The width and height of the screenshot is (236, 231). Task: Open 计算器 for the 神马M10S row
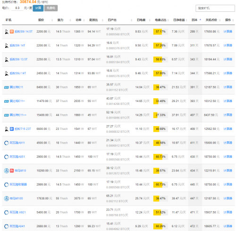coord(228,198)
